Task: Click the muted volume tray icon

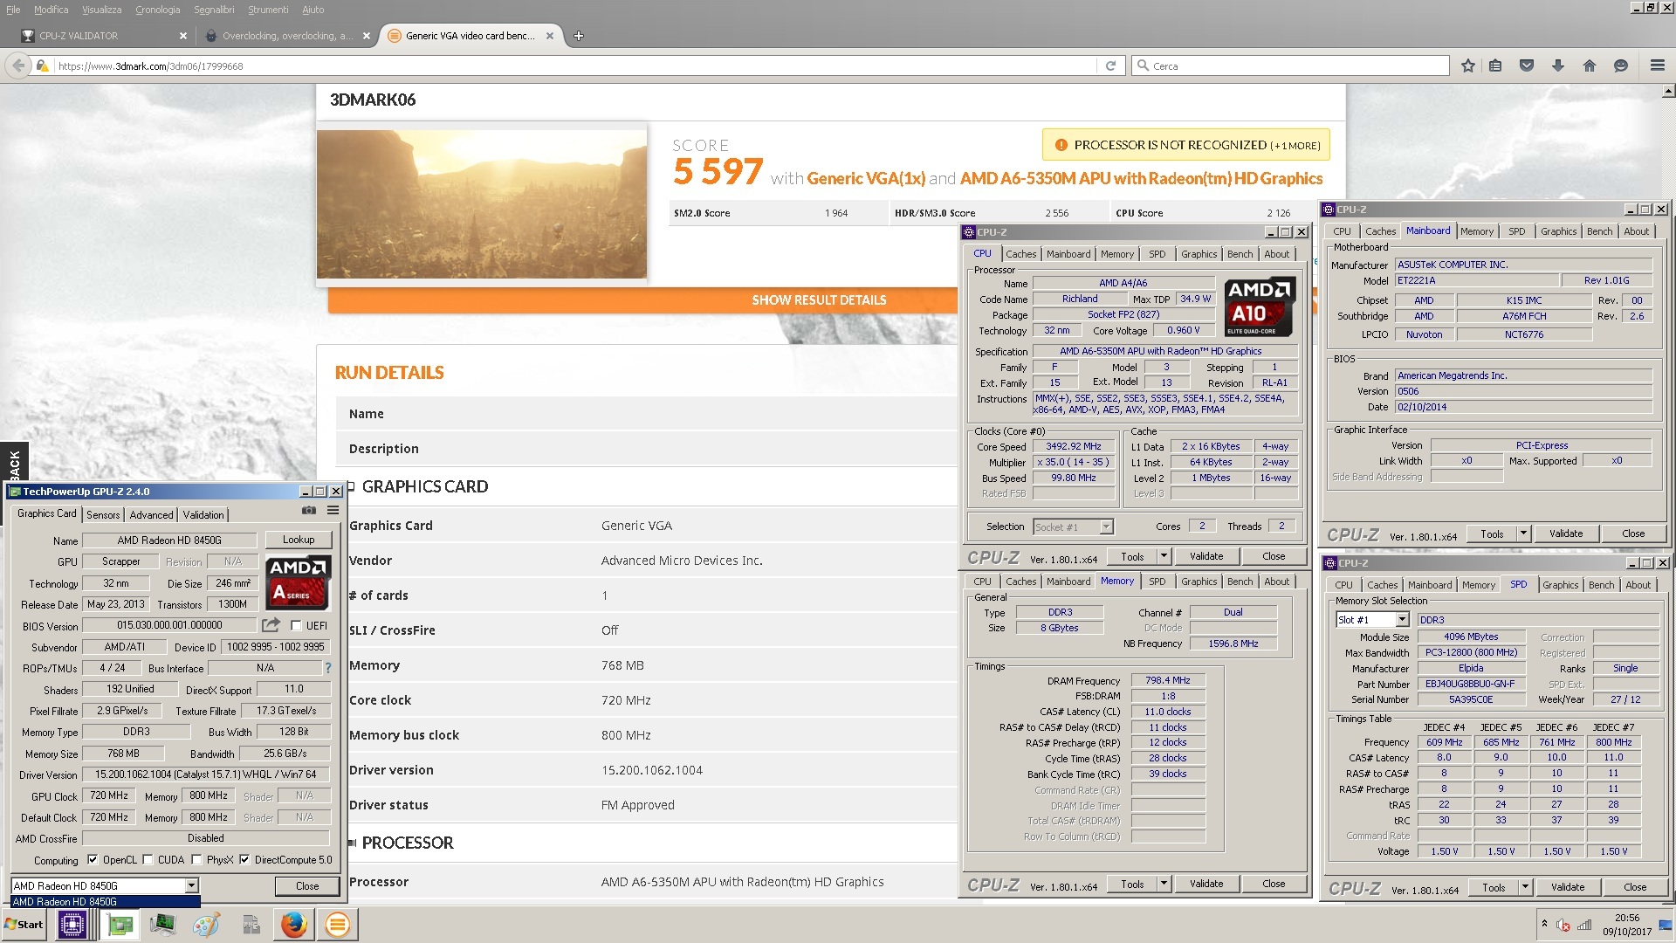Action: point(1563,926)
